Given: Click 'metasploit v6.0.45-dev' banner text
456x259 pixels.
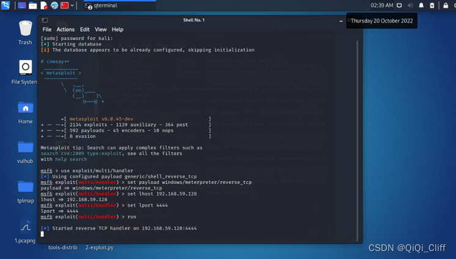Looking at the screenshot, I should point(101,119).
